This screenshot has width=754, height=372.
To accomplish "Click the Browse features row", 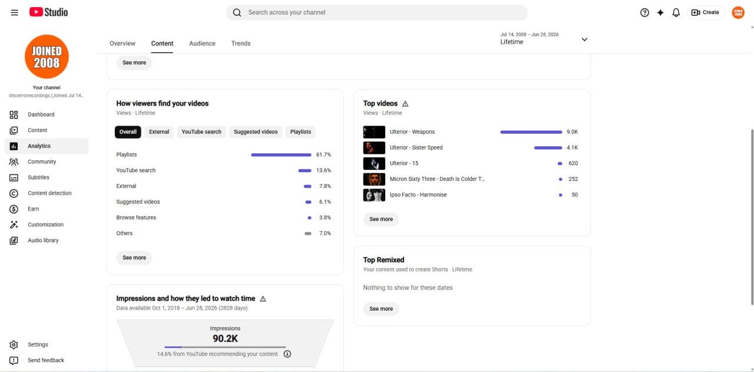I will click(224, 218).
